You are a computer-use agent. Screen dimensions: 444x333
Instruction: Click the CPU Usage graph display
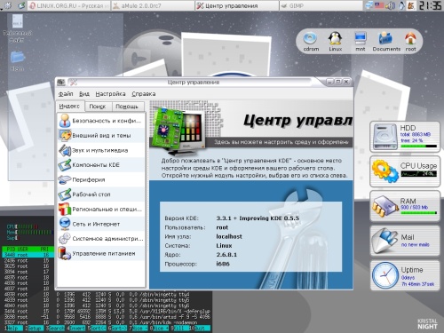(418, 174)
